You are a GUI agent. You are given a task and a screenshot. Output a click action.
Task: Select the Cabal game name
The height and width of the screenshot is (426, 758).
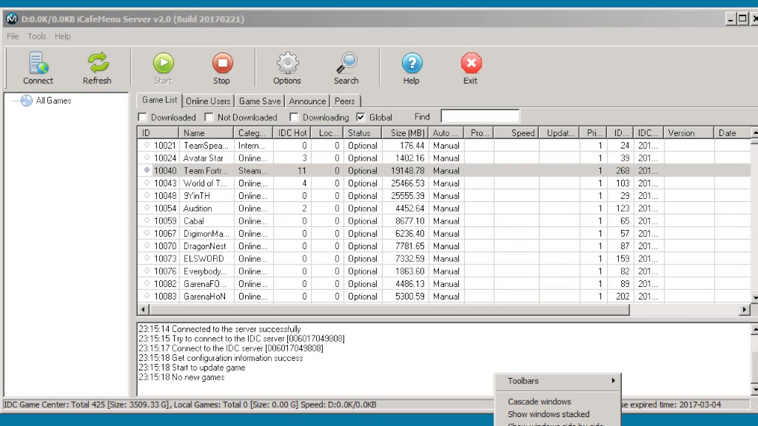[x=194, y=221]
